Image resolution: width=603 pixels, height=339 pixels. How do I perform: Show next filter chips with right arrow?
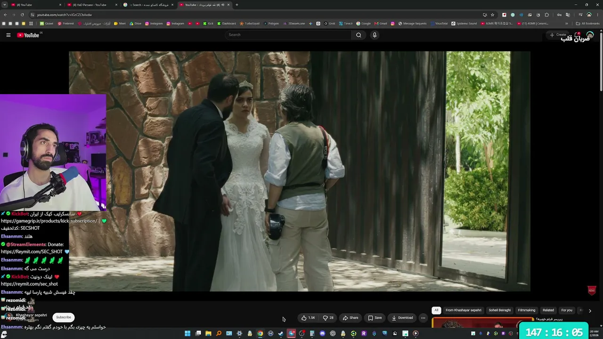coord(590,311)
